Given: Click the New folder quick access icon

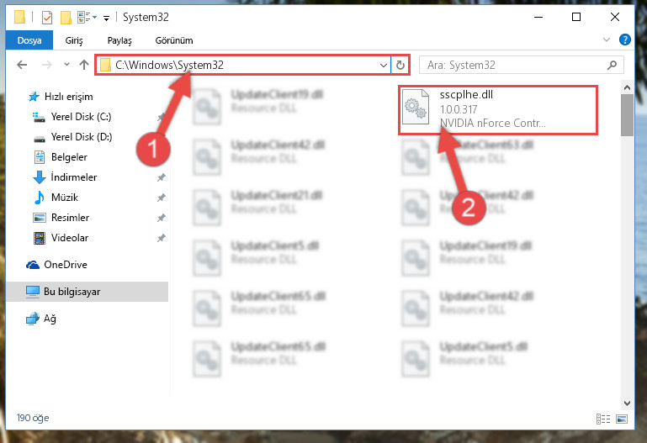Looking at the screenshot, I should point(66,18).
